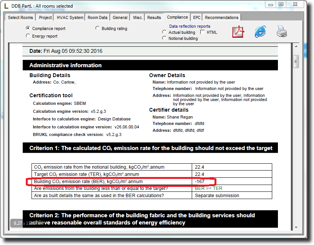The height and width of the screenshot is (245, 314).
Task: Go to the HVAC System tab
Action: 70,17
